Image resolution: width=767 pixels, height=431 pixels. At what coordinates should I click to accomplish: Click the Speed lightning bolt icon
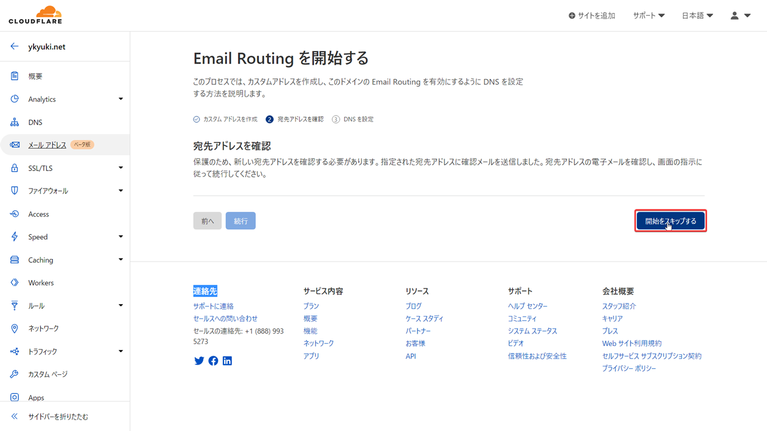tap(14, 236)
